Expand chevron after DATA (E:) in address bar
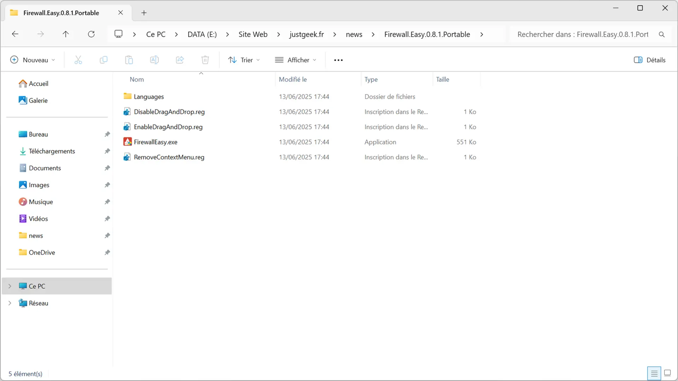Viewport: 678px width, 381px height. [x=227, y=35]
